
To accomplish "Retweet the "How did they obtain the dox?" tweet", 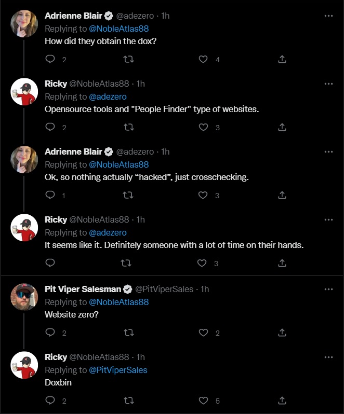I will tap(126, 60).
